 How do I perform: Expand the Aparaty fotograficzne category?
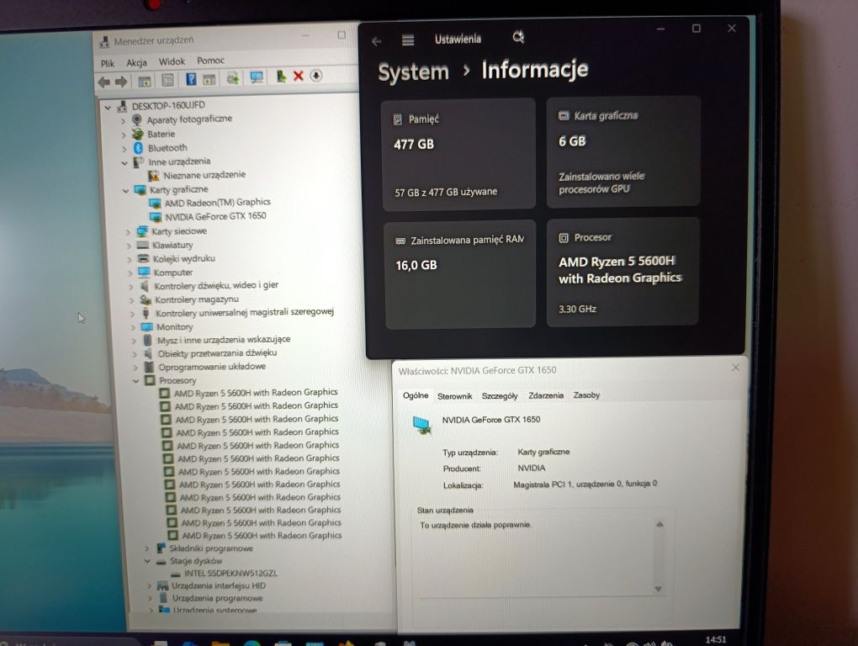click(x=123, y=120)
